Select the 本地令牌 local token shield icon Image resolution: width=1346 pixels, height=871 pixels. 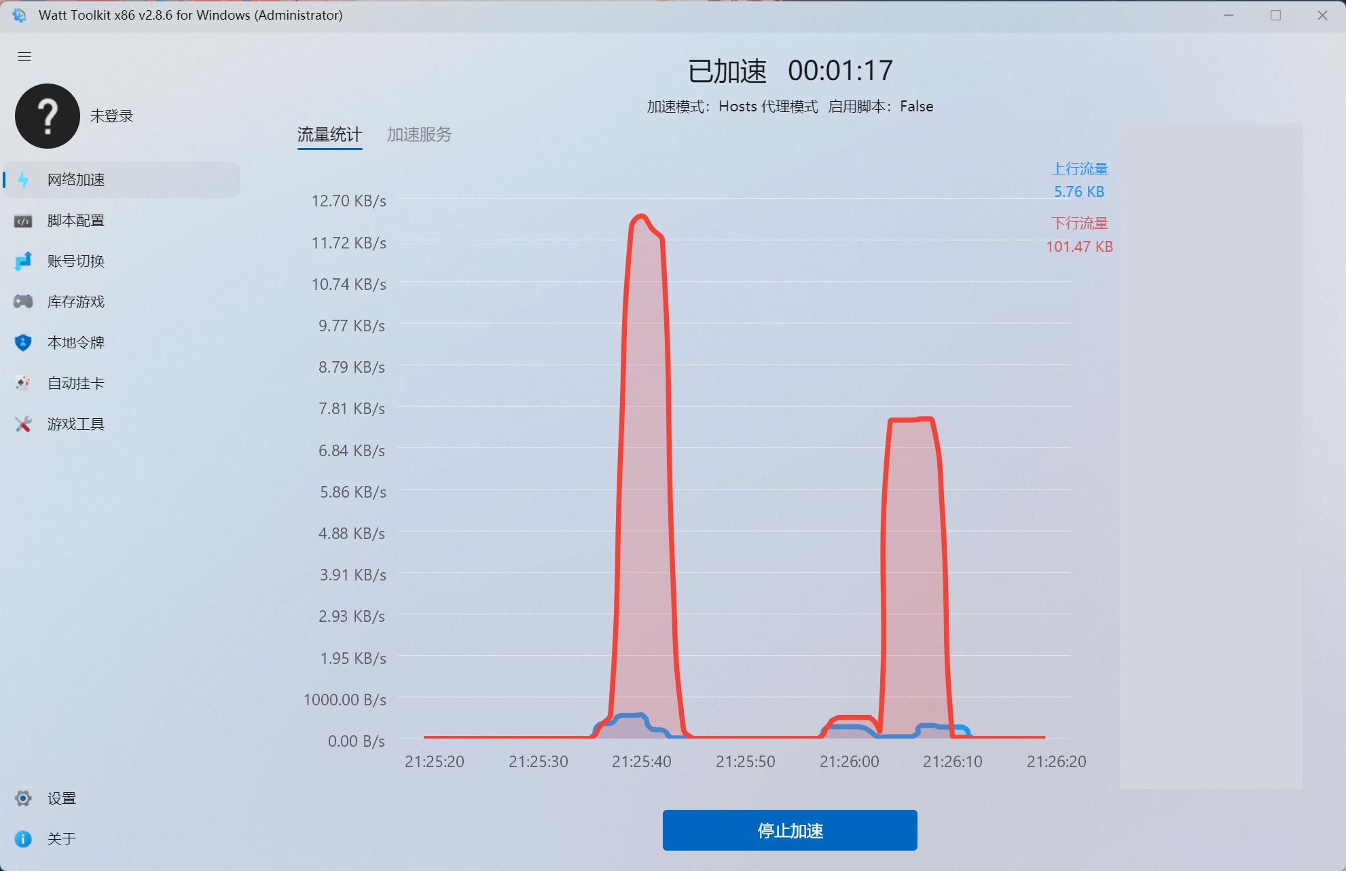[x=23, y=342]
